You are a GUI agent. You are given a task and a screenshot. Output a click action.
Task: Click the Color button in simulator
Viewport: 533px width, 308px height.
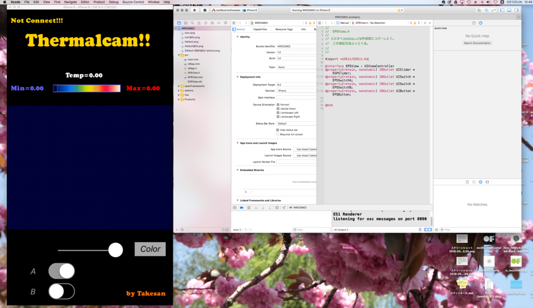tap(150, 249)
